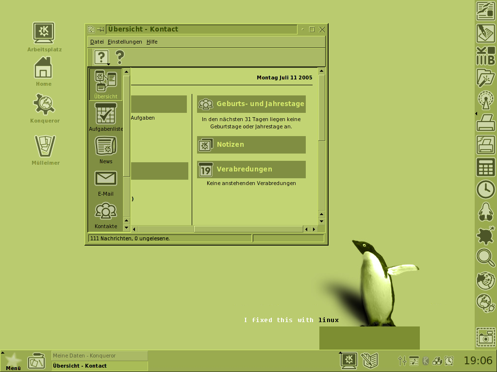This screenshot has width=497, height=372.
Task: Click summary view scroll-down arrow
Action: [x=321, y=221]
